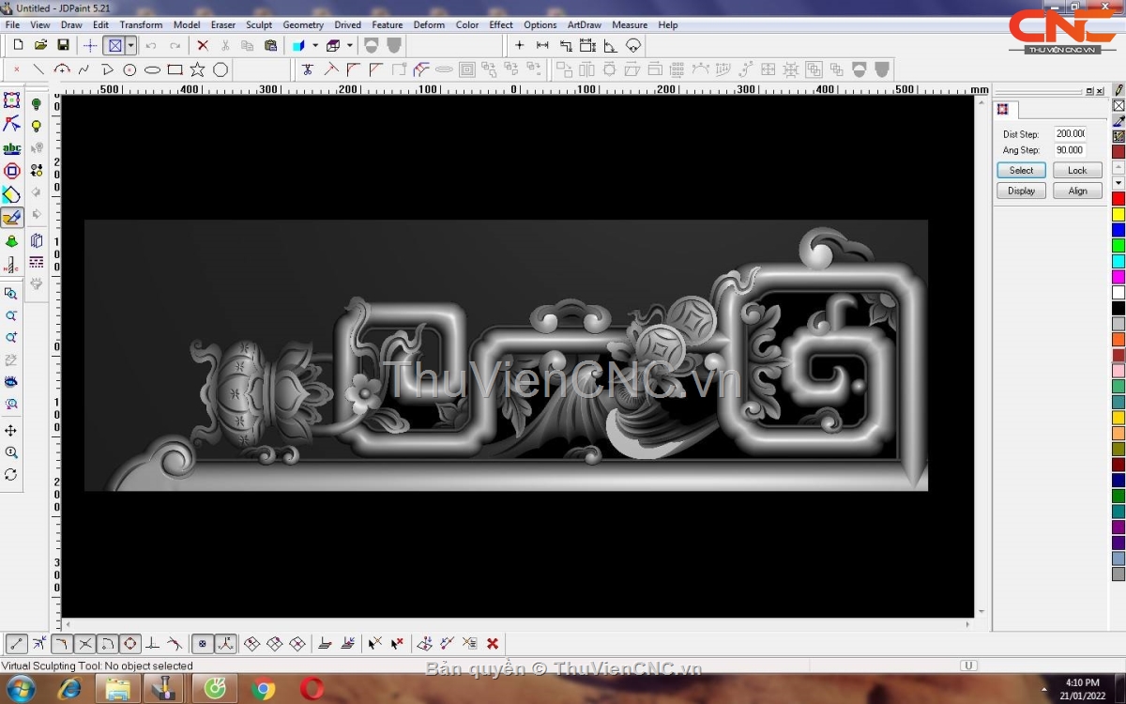Click the New file icon
The height and width of the screenshot is (704, 1126).
click(x=18, y=45)
